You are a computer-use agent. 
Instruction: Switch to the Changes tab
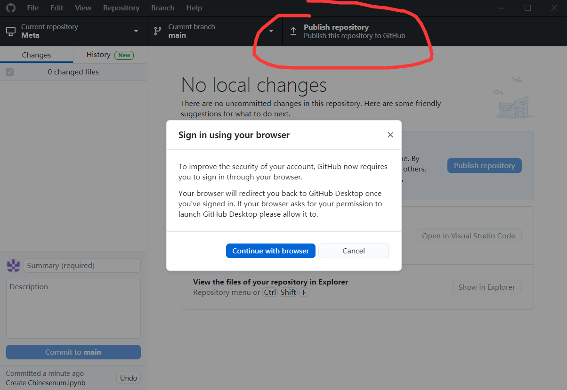click(x=36, y=55)
